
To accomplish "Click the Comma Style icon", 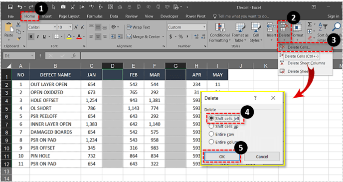I will pyautogui.click(x=187, y=36).
